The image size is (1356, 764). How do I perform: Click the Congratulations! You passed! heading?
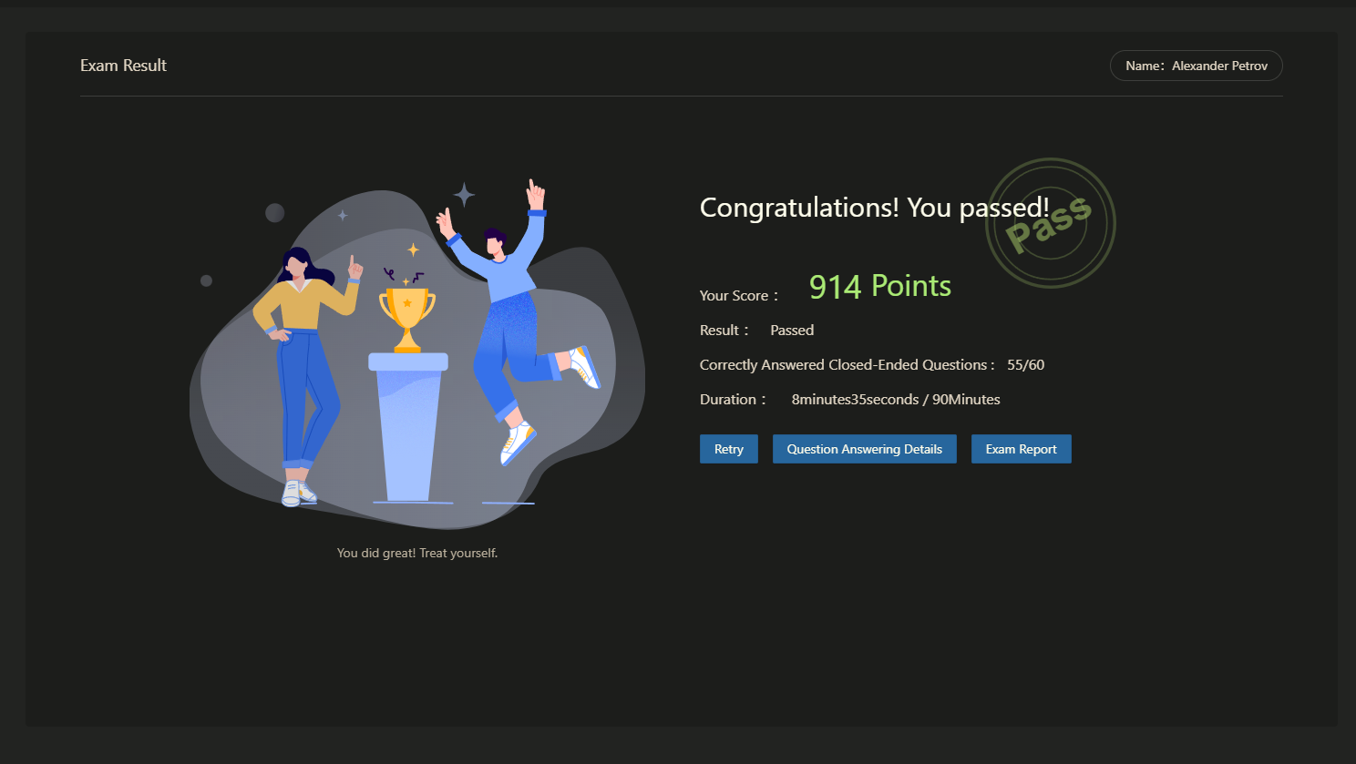(x=873, y=208)
